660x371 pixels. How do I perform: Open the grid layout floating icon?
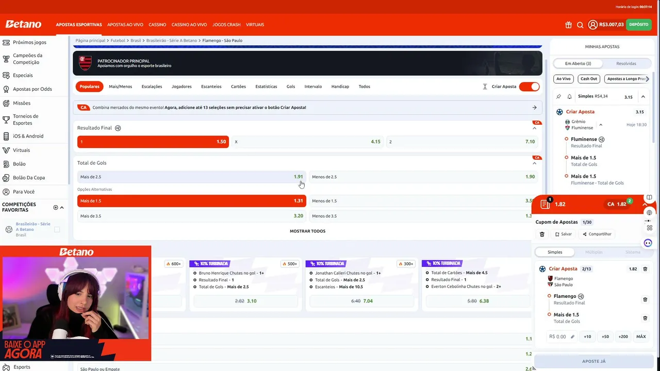(x=649, y=228)
